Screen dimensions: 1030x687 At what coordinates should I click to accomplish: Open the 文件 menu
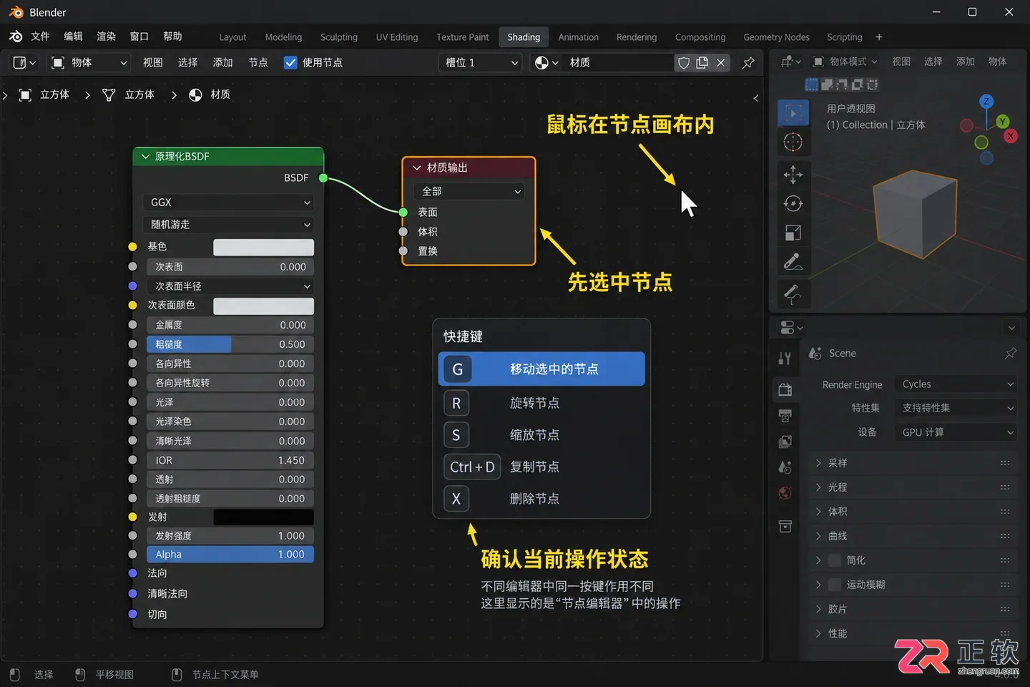pyautogui.click(x=40, y=36)
